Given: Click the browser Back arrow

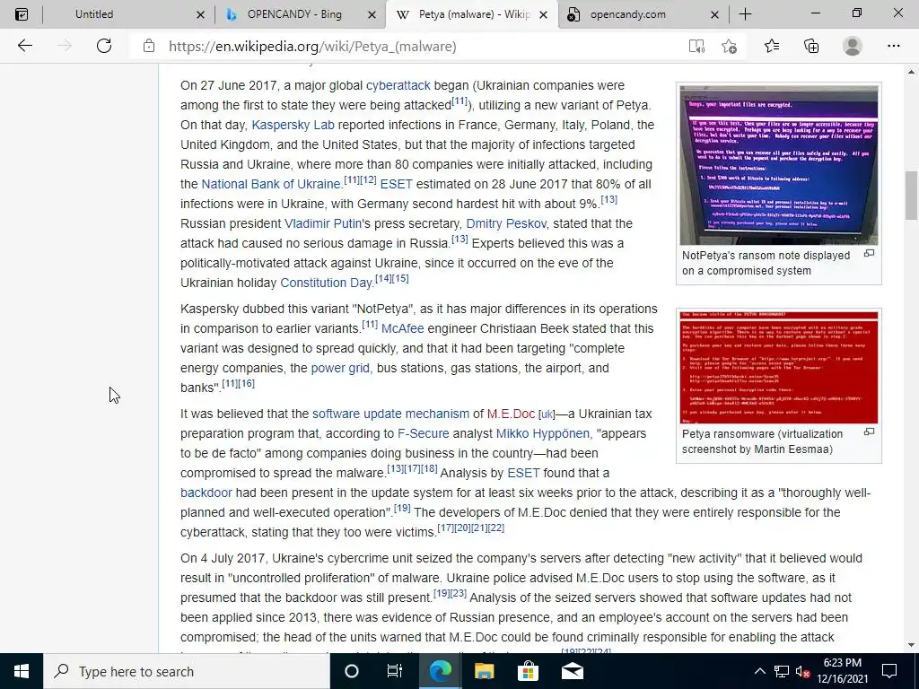Looking at the screenshot, I should 24,46.
